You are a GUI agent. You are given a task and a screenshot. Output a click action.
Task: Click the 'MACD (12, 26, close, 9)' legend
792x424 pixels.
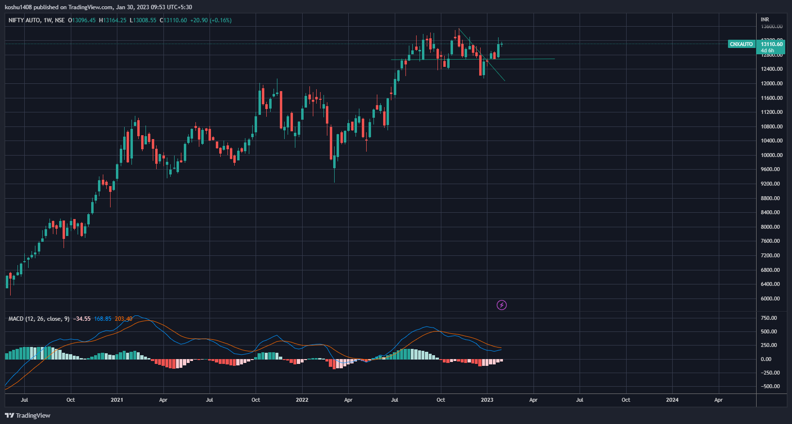[39, 319]
